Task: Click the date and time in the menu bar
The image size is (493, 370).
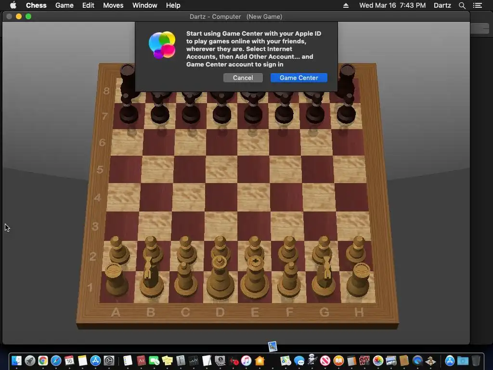Action: tap(392, 5)
